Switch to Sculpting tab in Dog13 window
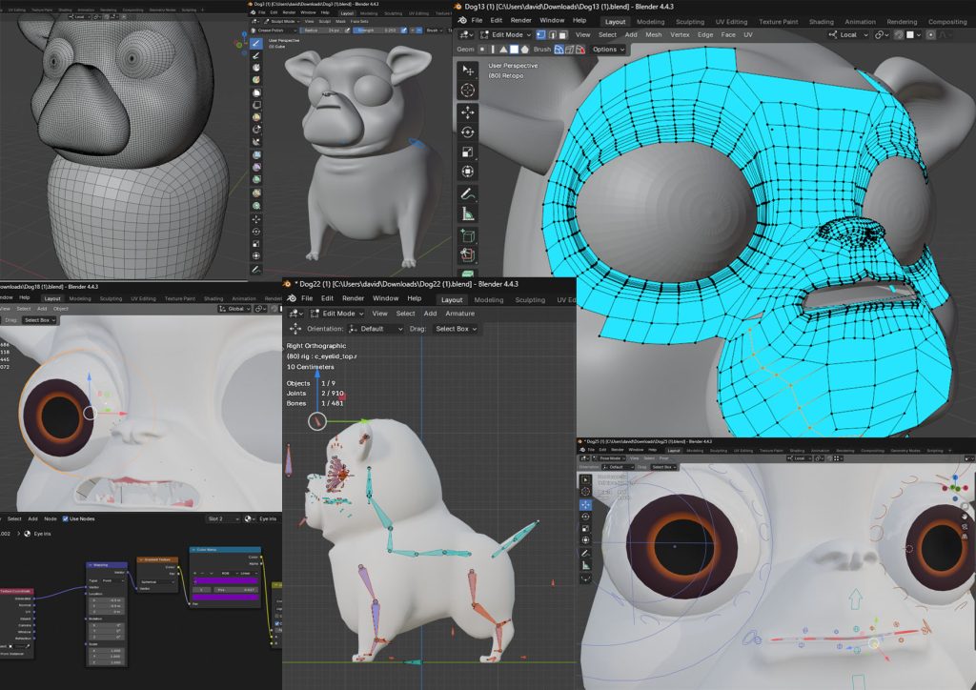This screenshot has width=976, height=690. [690, 22]
